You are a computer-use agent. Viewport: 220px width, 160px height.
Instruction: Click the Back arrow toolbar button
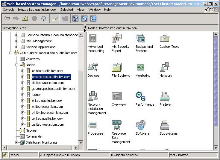coord(7,18)
